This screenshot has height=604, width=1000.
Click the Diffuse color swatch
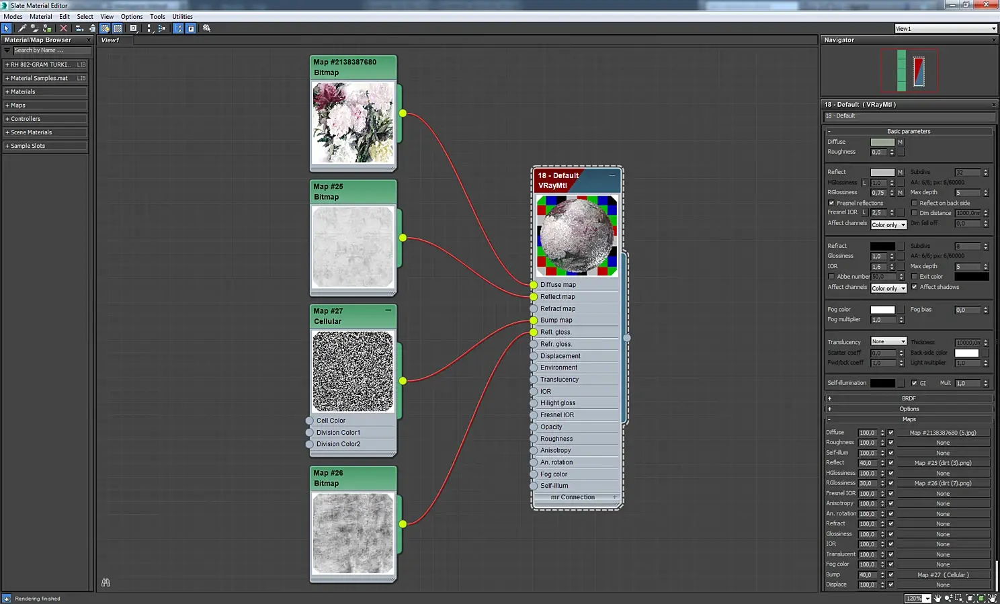pos(882,142)
